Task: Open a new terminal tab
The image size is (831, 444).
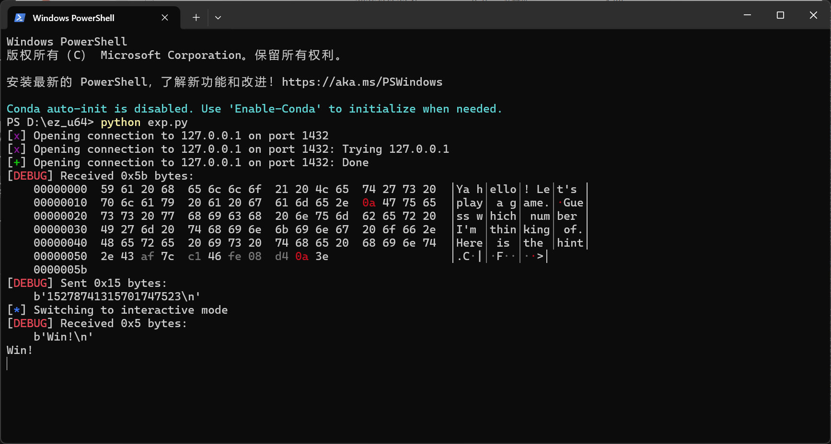Action: [196, 18]
